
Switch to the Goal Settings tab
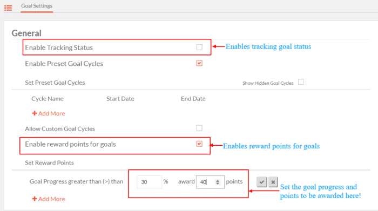(x=37, y=6)
